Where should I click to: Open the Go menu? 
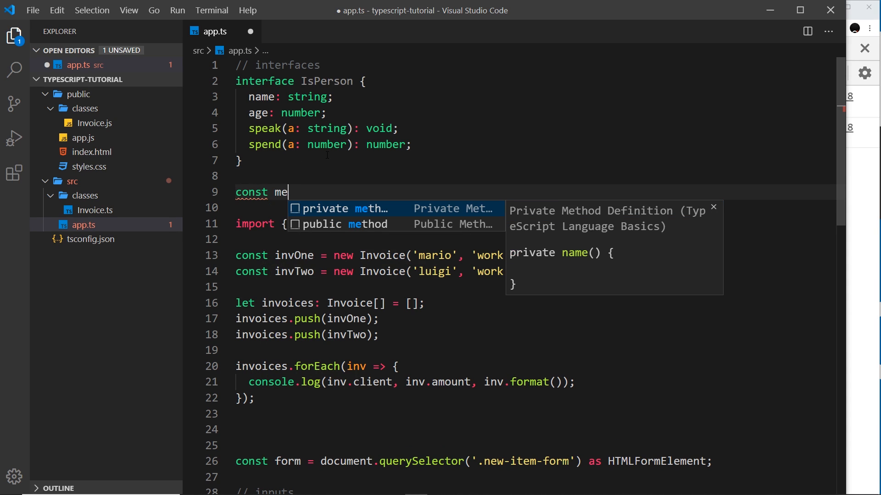pos(154,10)
